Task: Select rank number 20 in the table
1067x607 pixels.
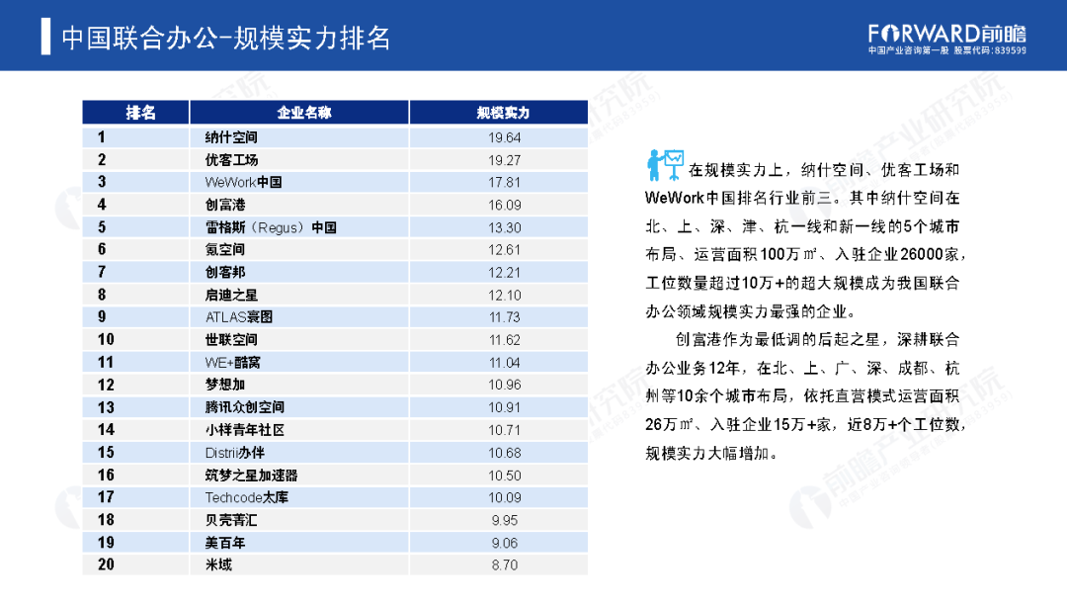Action: tap(106, 564)
